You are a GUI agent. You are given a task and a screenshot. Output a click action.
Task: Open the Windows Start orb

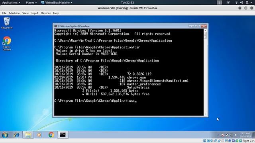(5, 135)
